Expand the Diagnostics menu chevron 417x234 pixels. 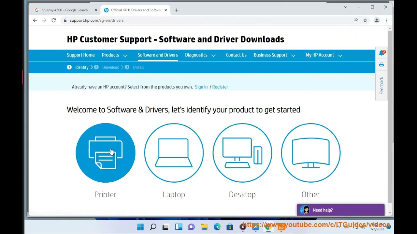pos(214,56)
